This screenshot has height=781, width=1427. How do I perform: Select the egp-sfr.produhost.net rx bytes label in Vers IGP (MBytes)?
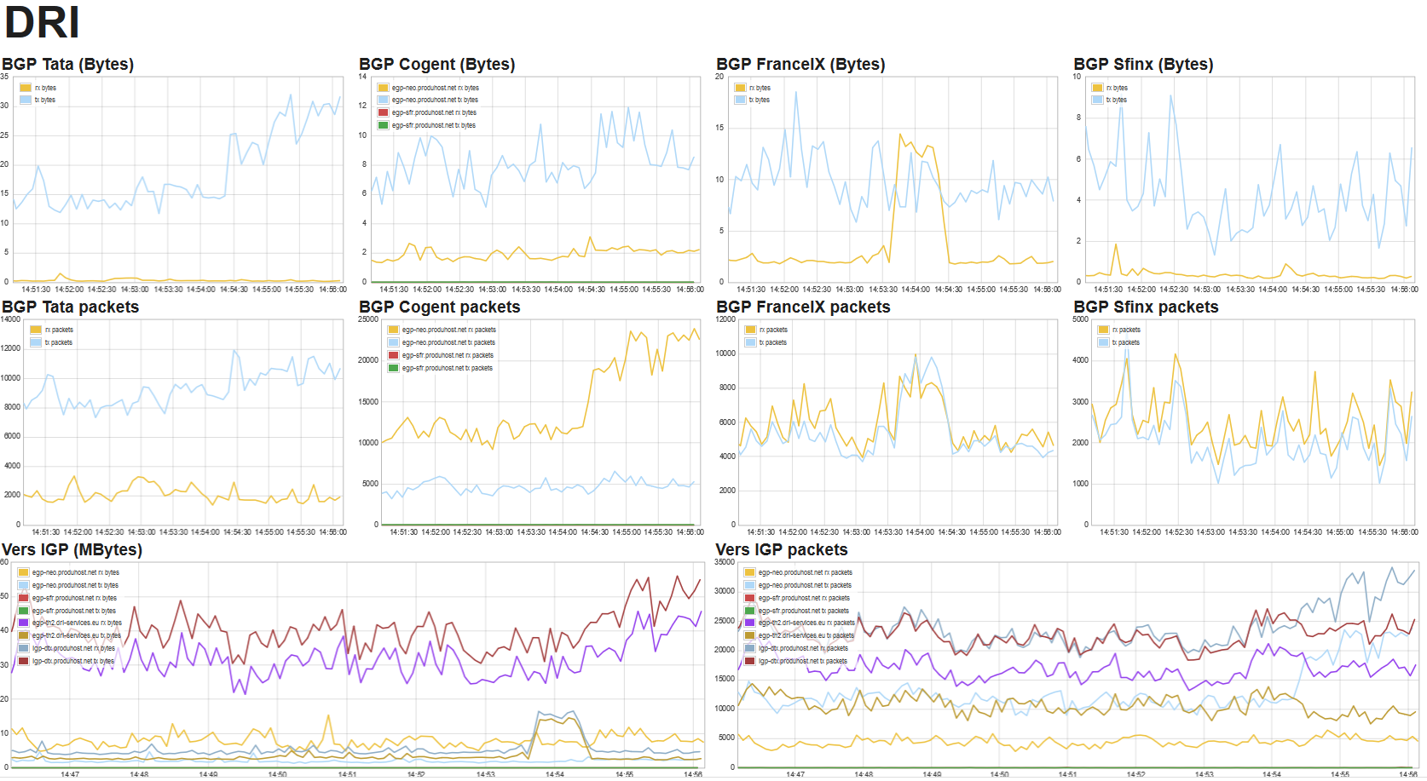pyautogui.click(x=74, y=598)
